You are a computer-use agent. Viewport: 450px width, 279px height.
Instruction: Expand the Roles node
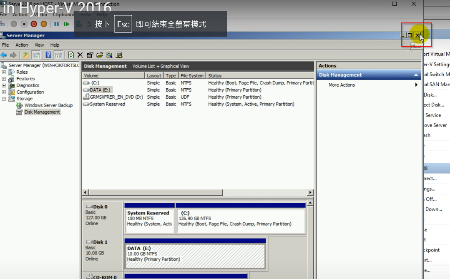tap(4, 72)
